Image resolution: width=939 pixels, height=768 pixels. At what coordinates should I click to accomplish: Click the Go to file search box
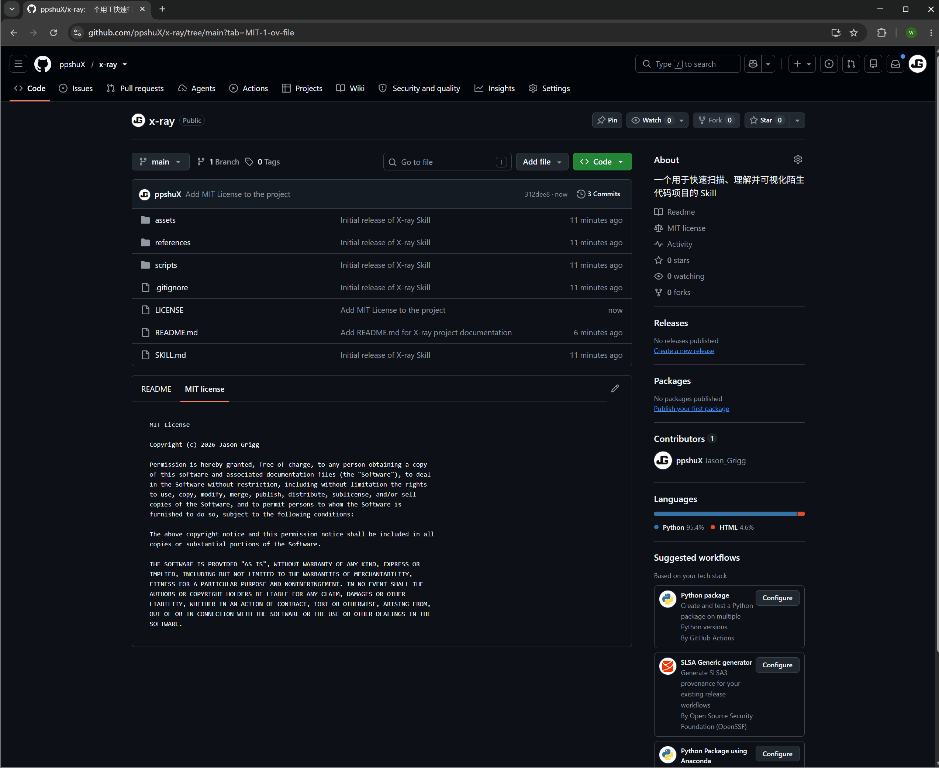pyautogui.click(x=448, y=162)
